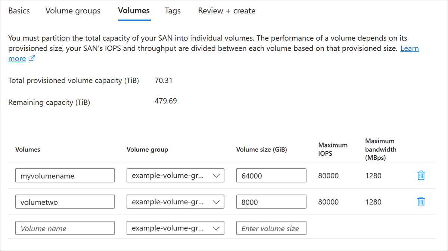448x251 pixels.
Task: Edit the 64000 volume size field
Action: (271, 175)
